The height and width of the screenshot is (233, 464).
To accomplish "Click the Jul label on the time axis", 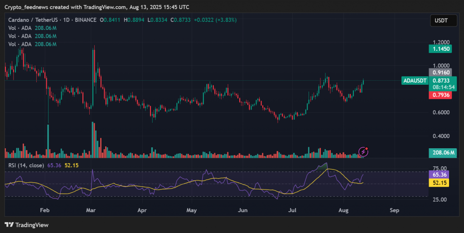I will [x=292, y=210].
